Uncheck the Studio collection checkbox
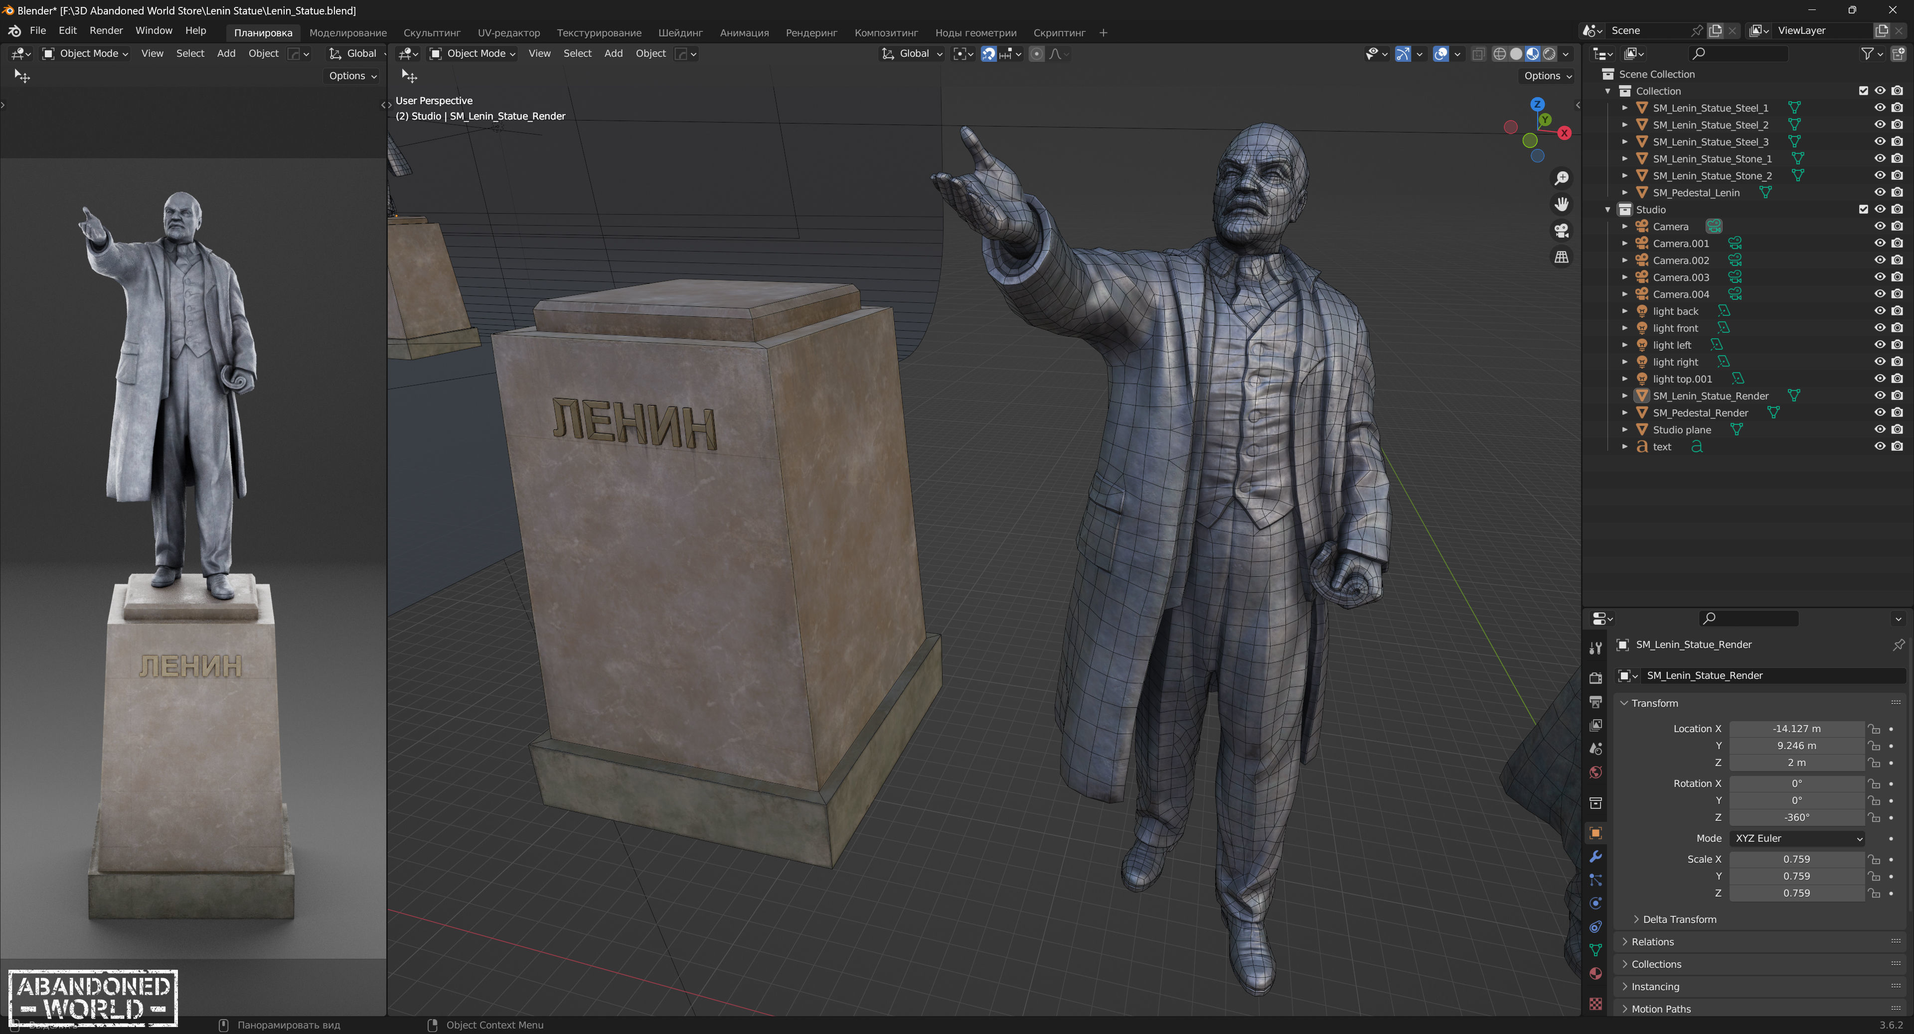The image size is (1914, 1034). tap(1863, 209)
